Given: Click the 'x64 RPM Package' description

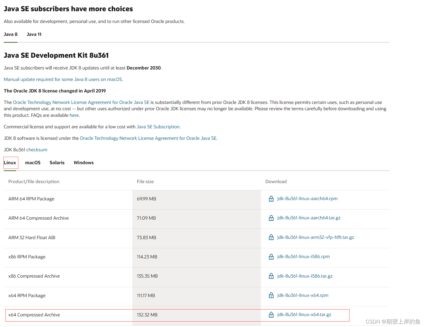Looking at the screenshot, I should point(27,296).
